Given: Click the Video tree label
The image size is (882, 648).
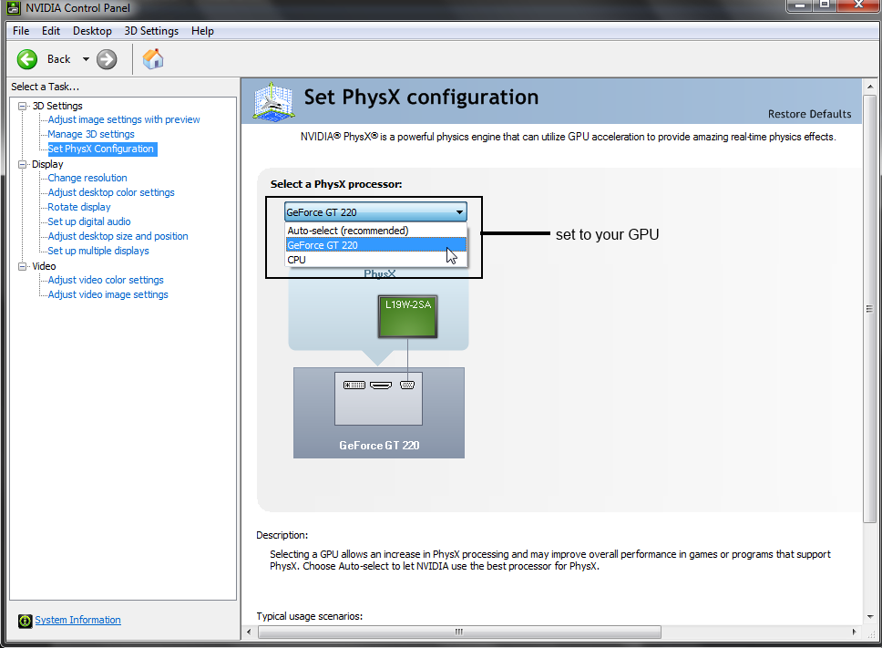Looking at the screenshot, I should (44, 266).
